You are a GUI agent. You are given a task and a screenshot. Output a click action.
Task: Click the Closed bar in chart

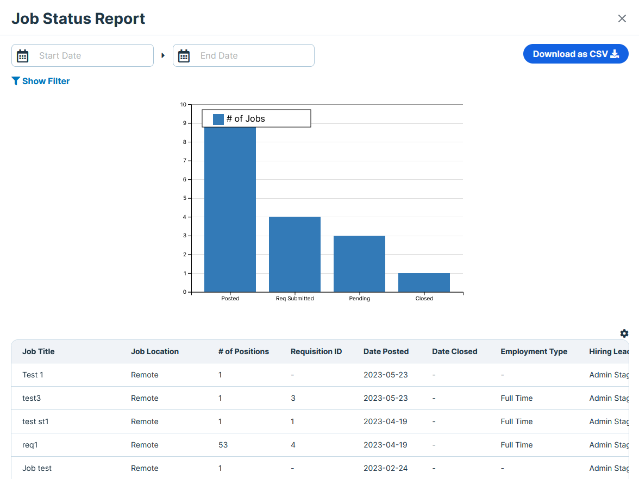click(x=424, y=282)
